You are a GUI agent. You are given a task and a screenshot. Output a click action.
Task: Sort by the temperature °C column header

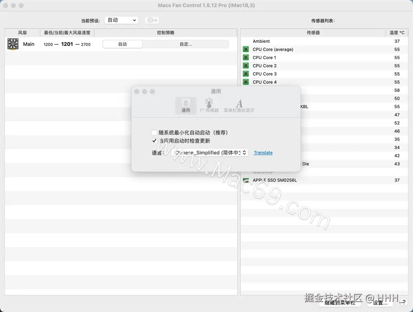(x=397, y=33)
